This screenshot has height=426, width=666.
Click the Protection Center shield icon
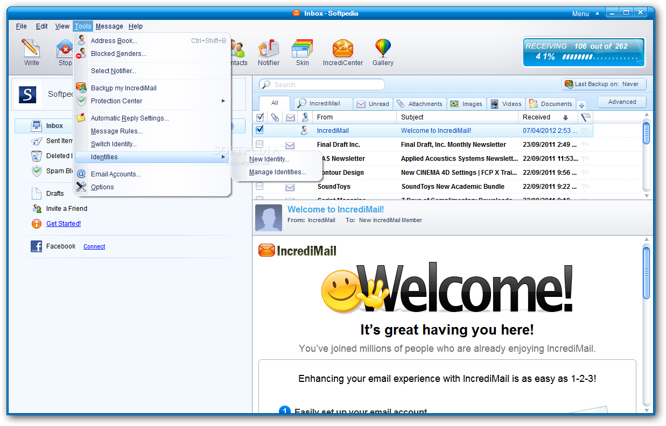[x=81, y=101]
